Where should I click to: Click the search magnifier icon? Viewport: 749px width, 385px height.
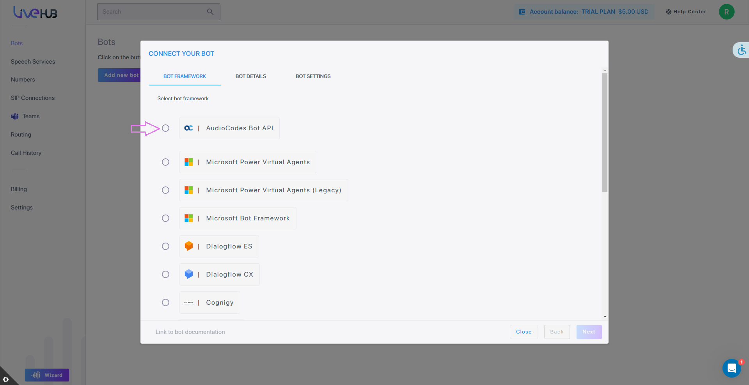[x=210, y=12]
